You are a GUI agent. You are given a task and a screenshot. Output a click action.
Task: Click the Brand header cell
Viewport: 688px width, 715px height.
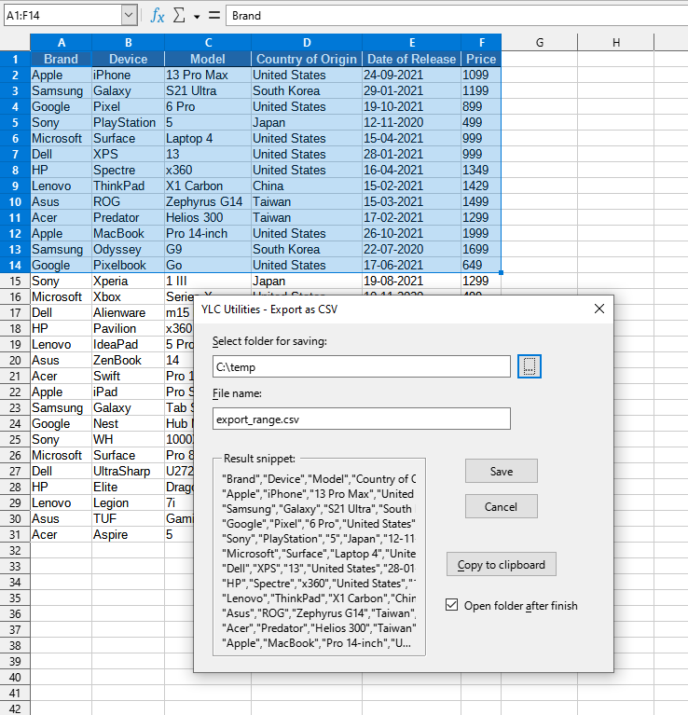tap(62, 59)
